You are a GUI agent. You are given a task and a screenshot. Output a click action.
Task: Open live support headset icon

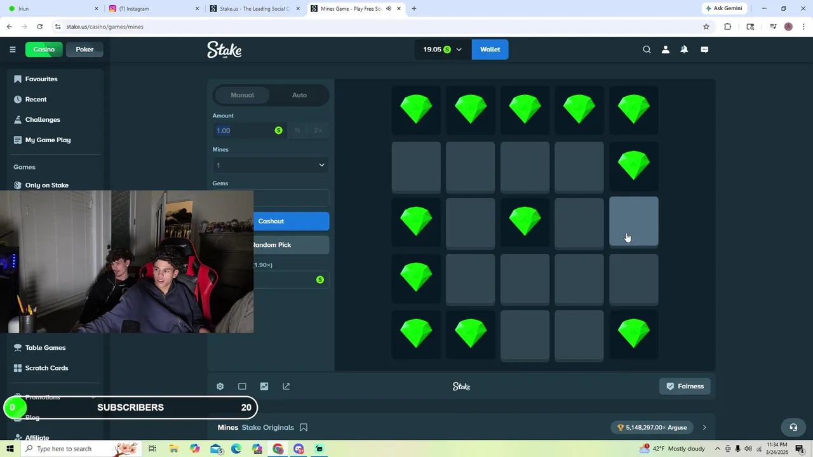[793, 427]
